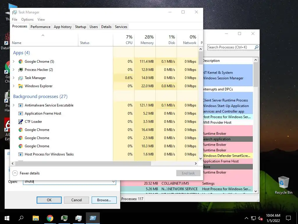Select WMI Provider Host in Process Hacker
This screenshot has width=298, height=224.
[228, 123]
